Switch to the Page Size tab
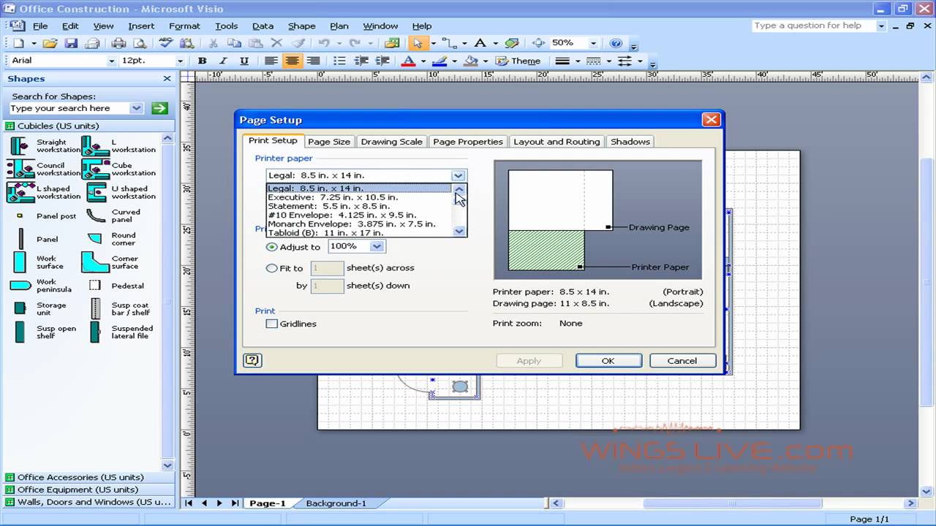 click(x=329, y=142)
